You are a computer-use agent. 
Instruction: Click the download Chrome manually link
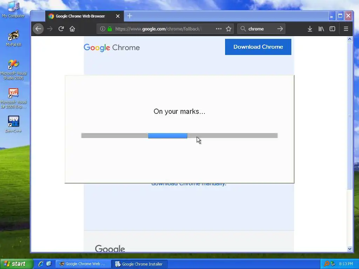[x=189, y=184]
